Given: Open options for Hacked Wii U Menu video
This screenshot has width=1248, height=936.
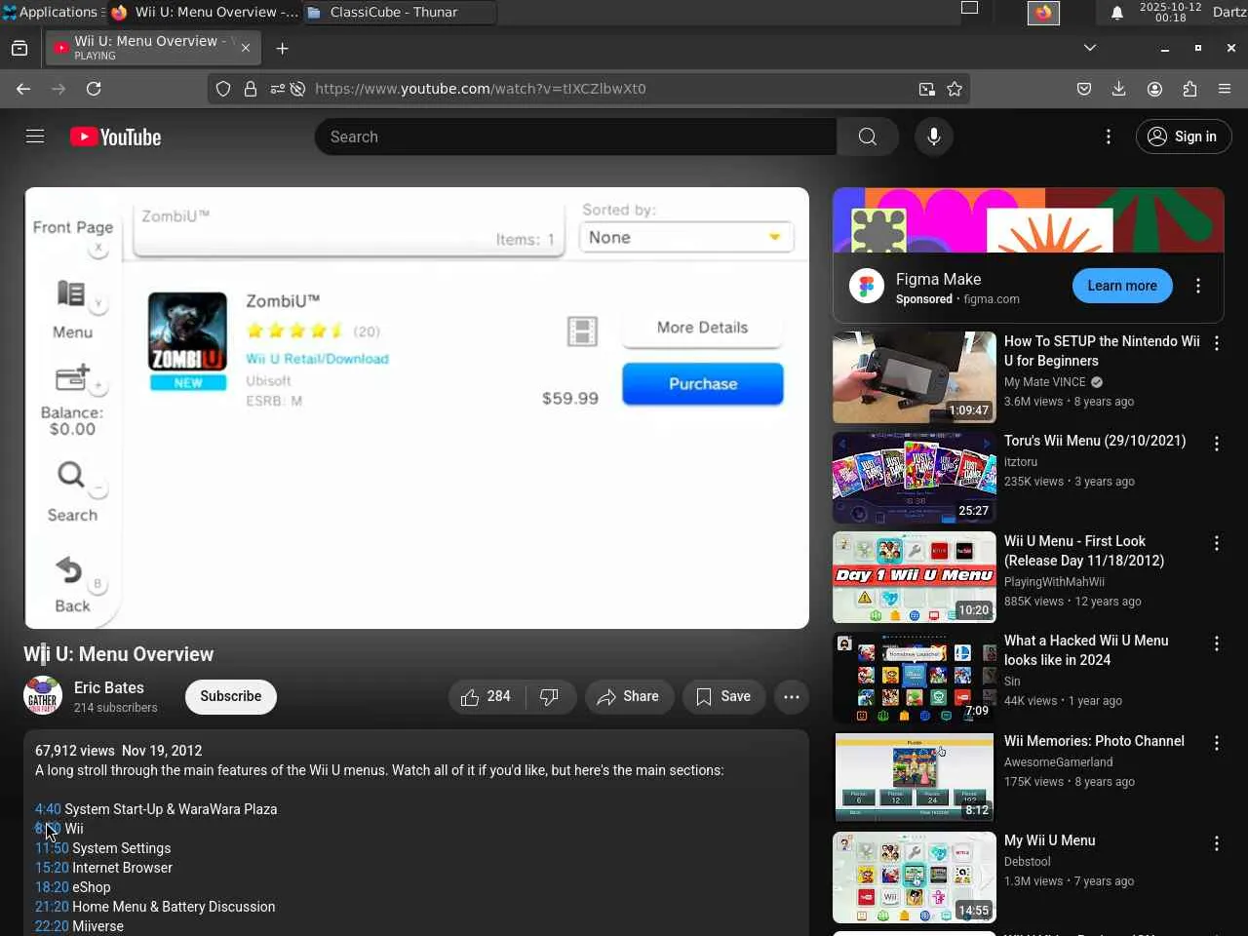Looking at the screenshot, I should pos(1217,643).
